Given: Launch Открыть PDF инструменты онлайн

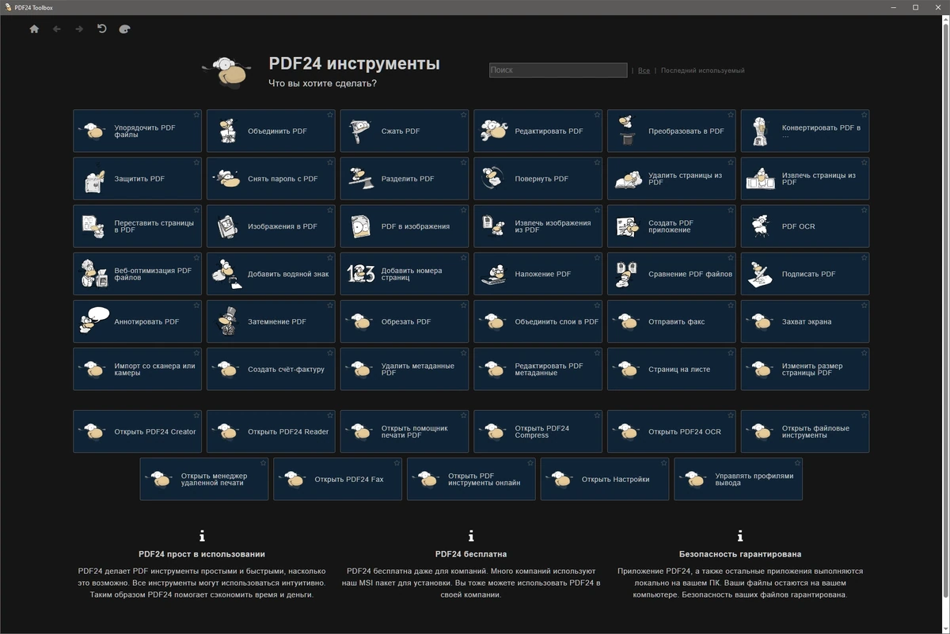Looking at the screenshot, I should tap(471, 479).
